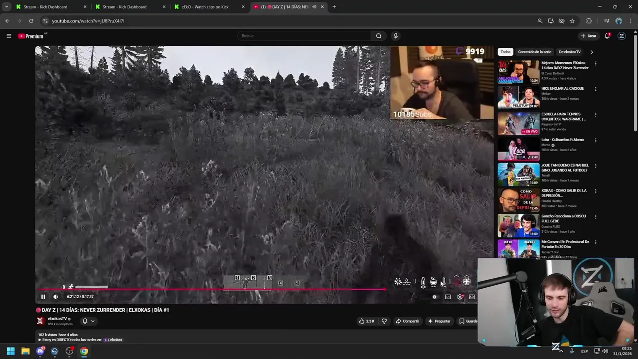Start voice search with the microphone
The image size is (638, 359).
(395, 36)
